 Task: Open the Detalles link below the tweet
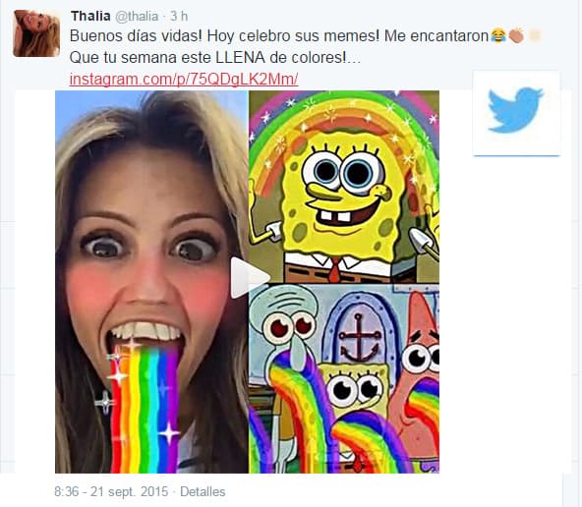click(x=203, y=491)
